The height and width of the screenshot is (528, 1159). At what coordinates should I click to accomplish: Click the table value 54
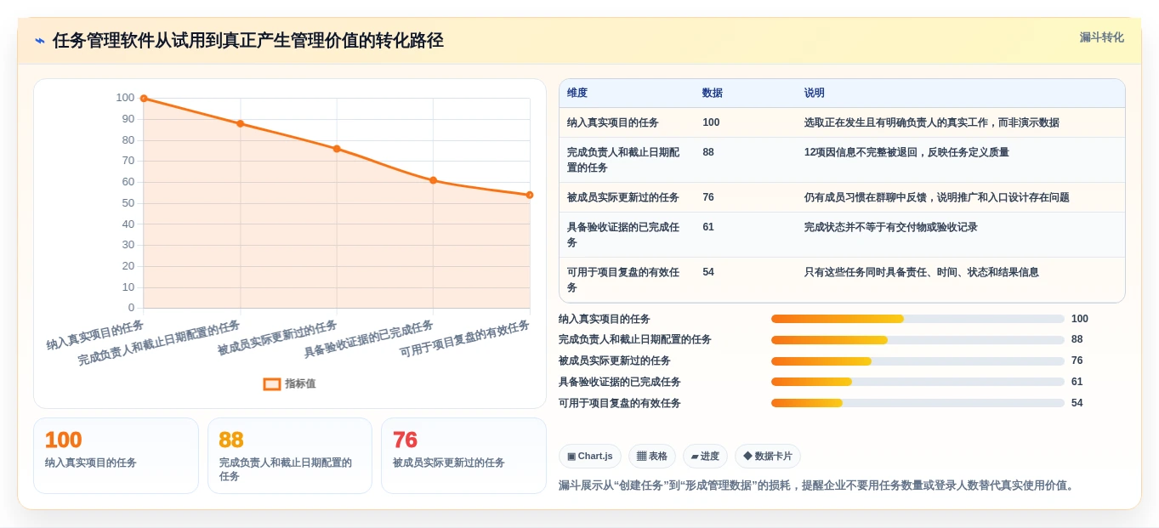coord(708,272)
